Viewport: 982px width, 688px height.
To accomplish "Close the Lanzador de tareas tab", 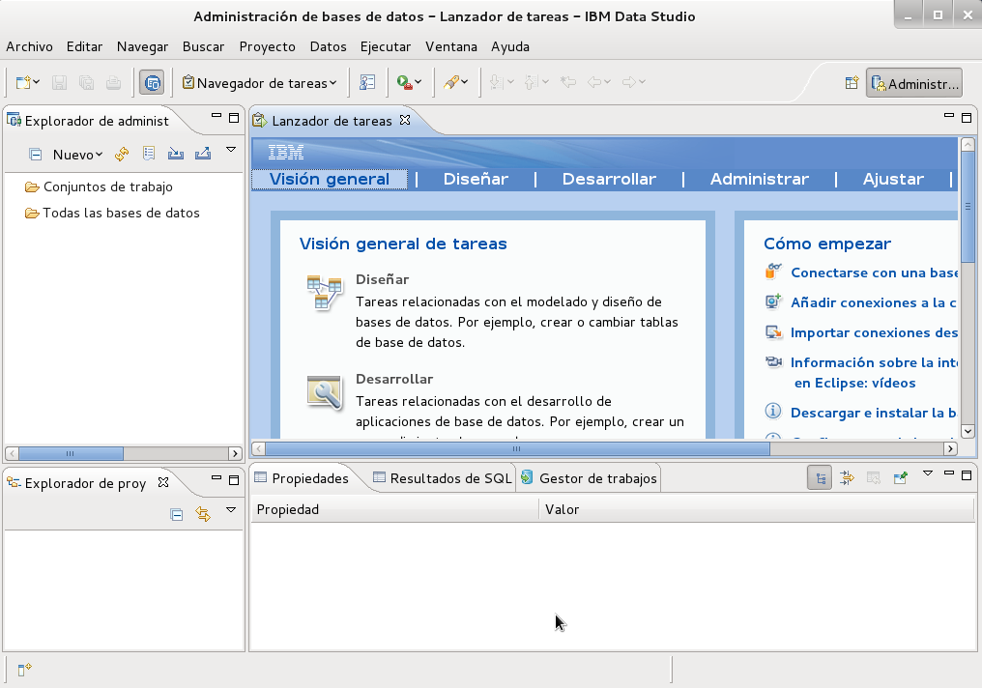I will [405, 120].
